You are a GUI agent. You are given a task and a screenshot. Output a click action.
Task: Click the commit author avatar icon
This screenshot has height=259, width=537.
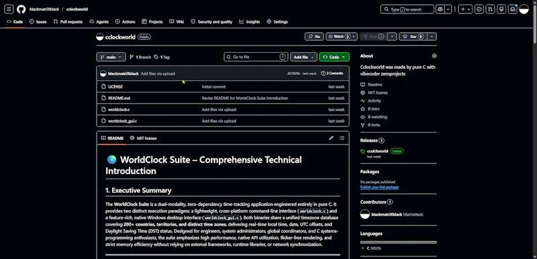pyautogui.click(x=103, y=74)
